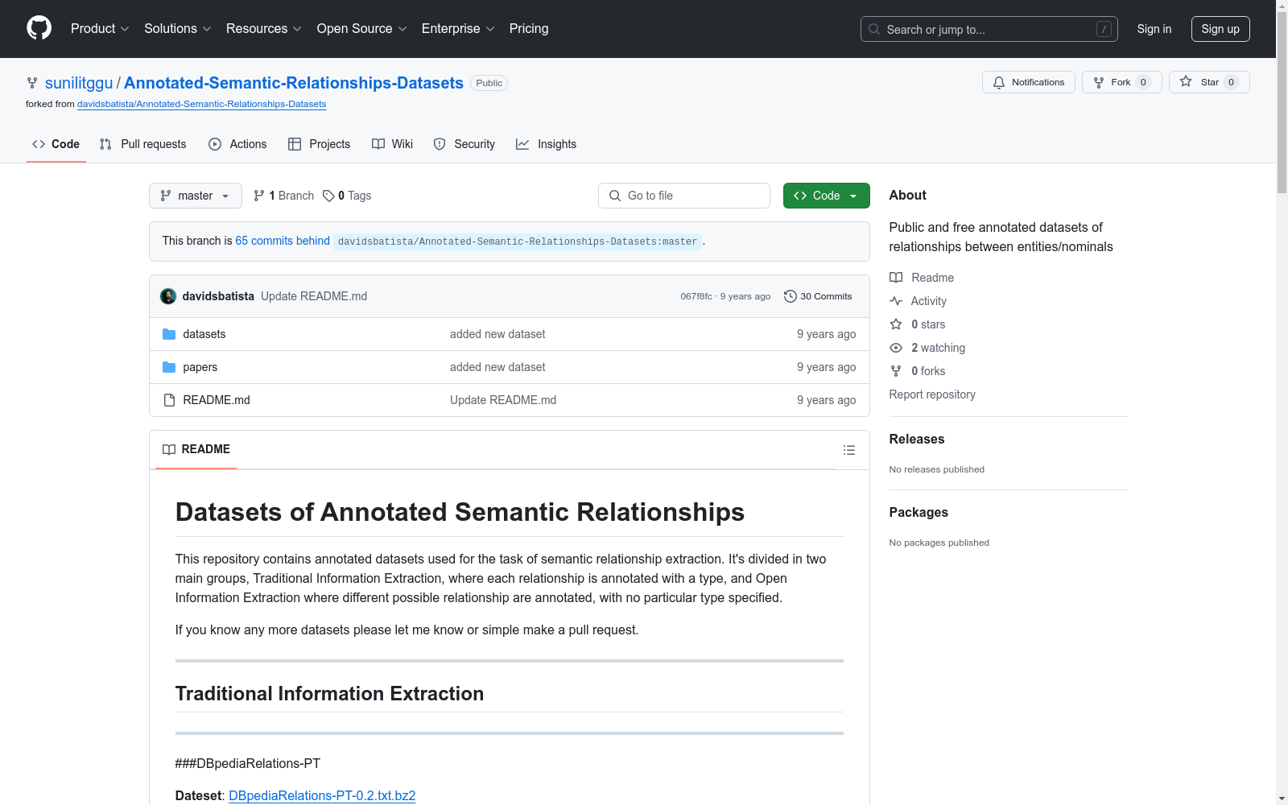Open the GitHub logo homepage icon
This screenshot has height=805, width=1288.
39,28
